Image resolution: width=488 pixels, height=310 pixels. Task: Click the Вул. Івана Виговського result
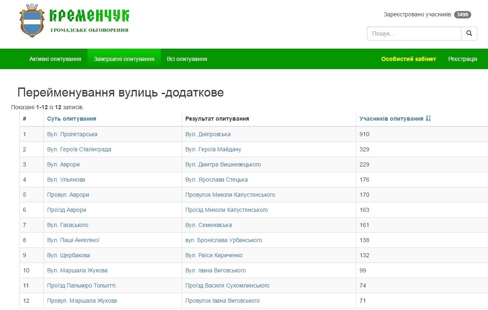coord(216,270)
